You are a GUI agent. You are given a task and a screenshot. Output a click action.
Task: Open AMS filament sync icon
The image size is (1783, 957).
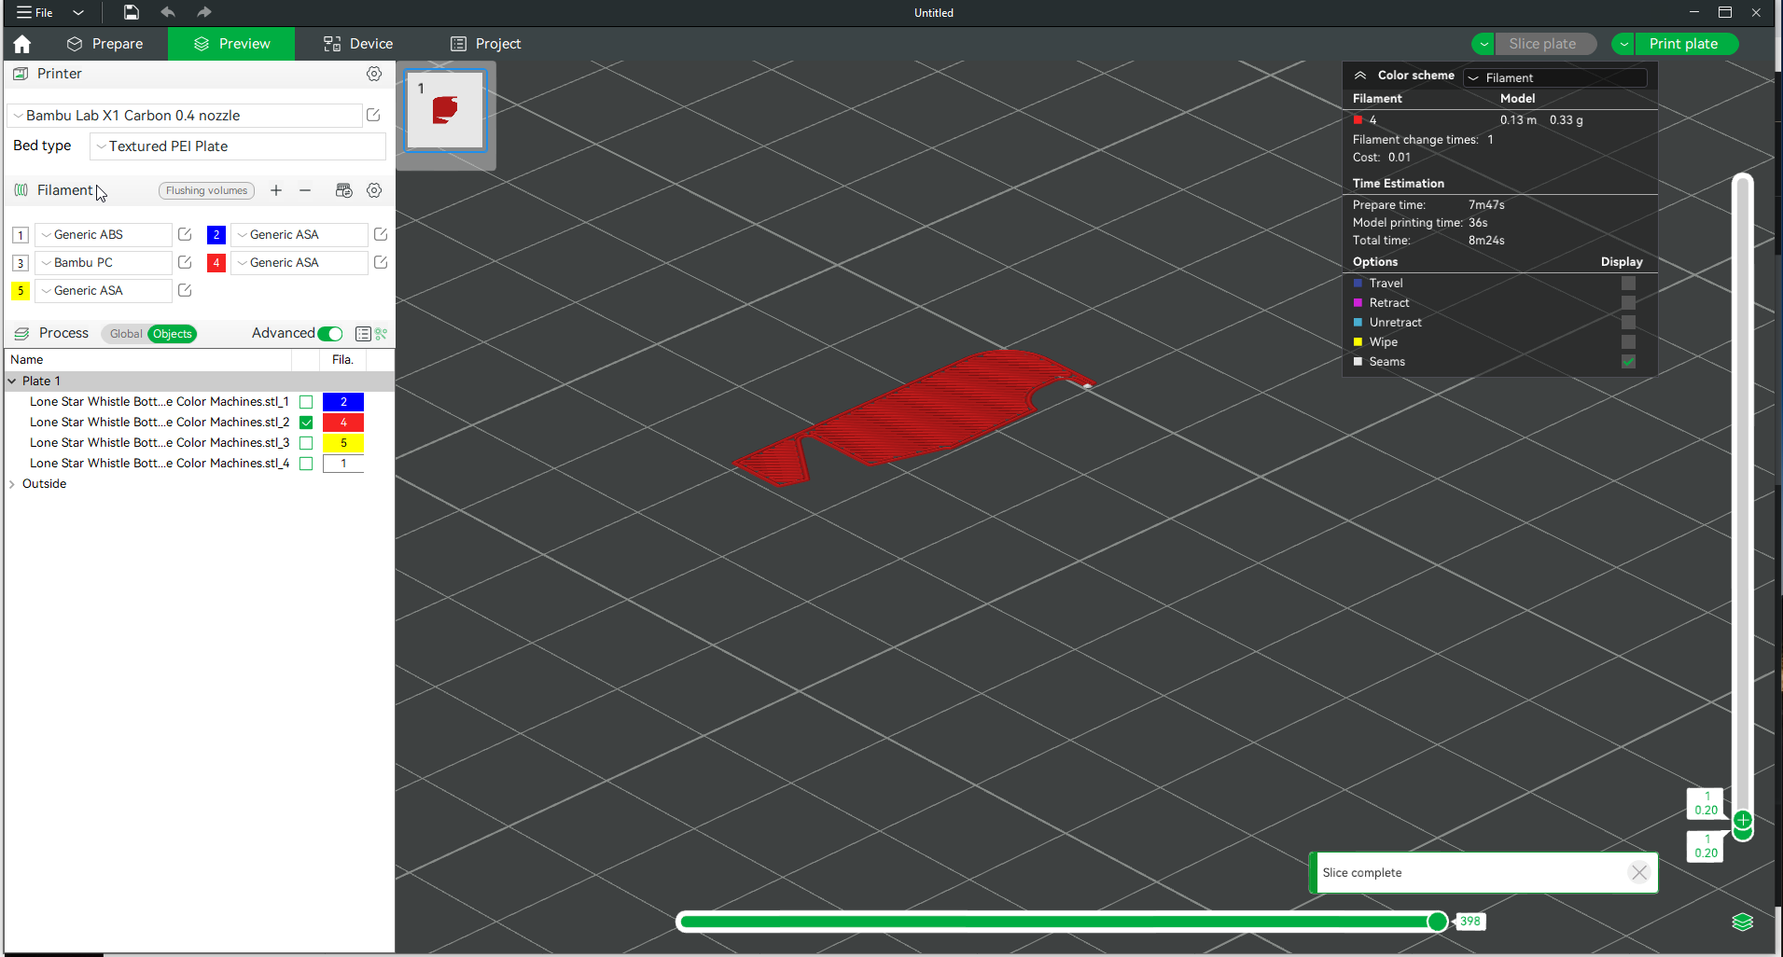(344, 190)
